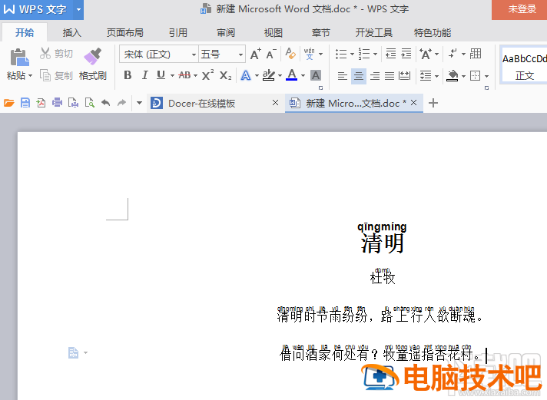
Task: Clear formatting with eraser A icon
Action: (290, 54)
